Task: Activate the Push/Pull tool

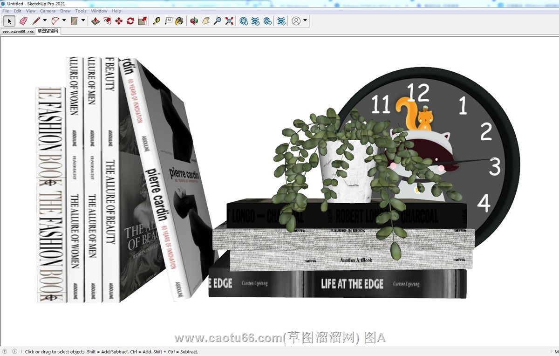Action: pyautogui.click(x=95, y=21)
